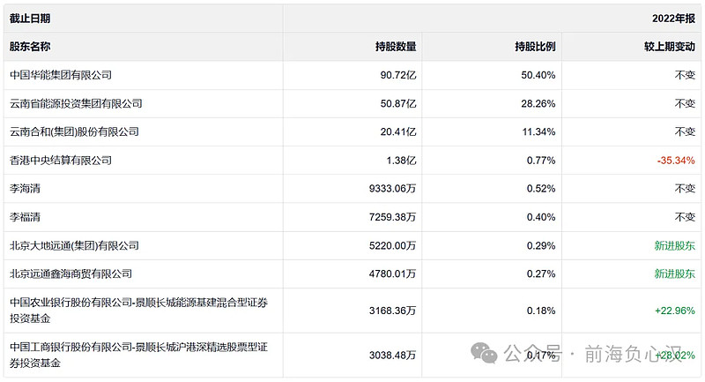Viewport: 705px width, 382px height.
Task: Open shareholder 李海清
Action: coord(25,188)
